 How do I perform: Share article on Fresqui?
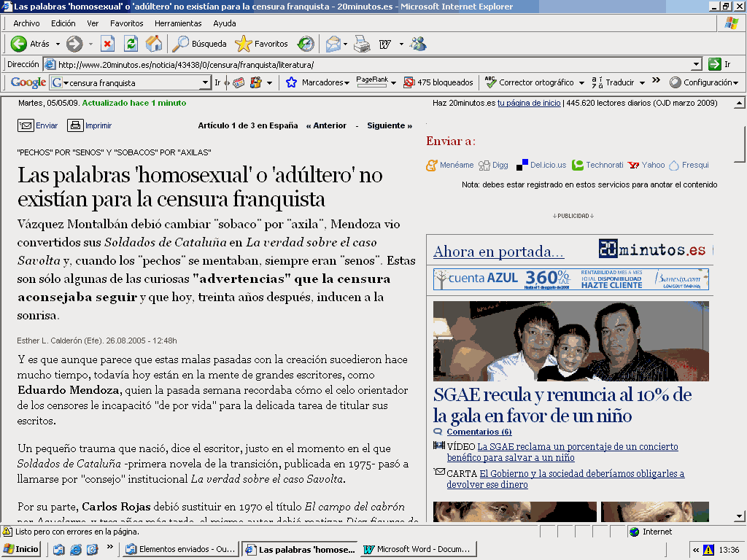[x=689, y=166]
